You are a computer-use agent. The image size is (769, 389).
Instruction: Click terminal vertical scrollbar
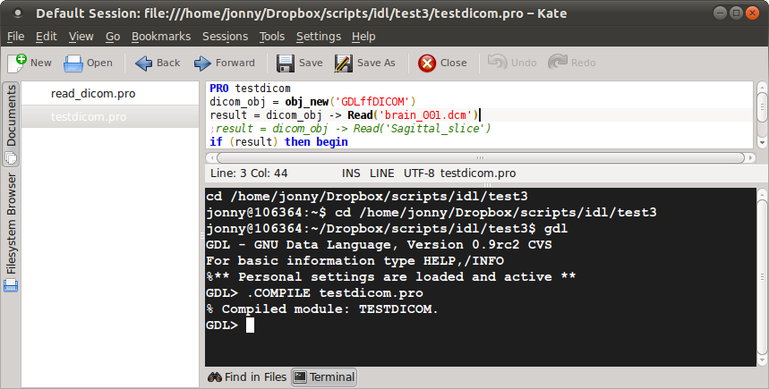point(762,277)
